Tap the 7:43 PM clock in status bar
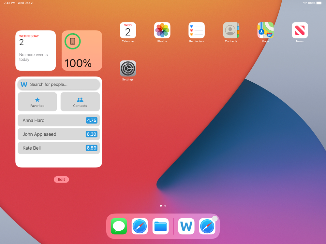This screenshot has height=244, width=326. (9, 3)
